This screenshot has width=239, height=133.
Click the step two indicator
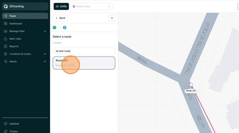tap(65, 27)
